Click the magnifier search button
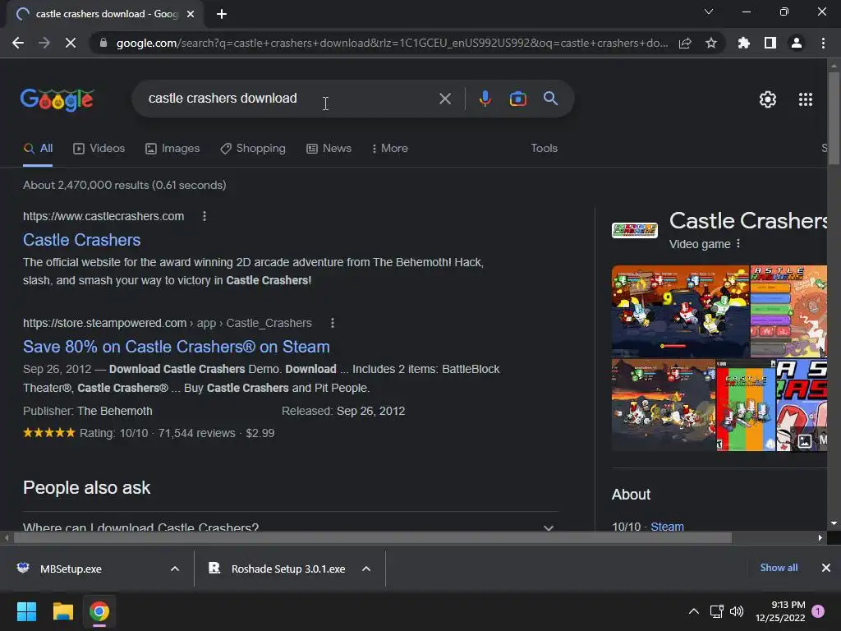The width and height of the screenshot is (841, 631). click(x=550, y=99)
